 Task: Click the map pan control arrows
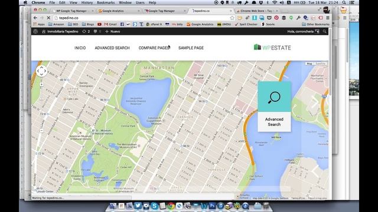tap(41, 71)
